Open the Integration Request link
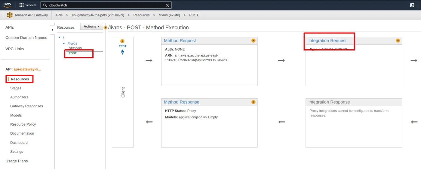Image resolution: width=421 pixels, height=169 pixels. (x=327, y=41)
